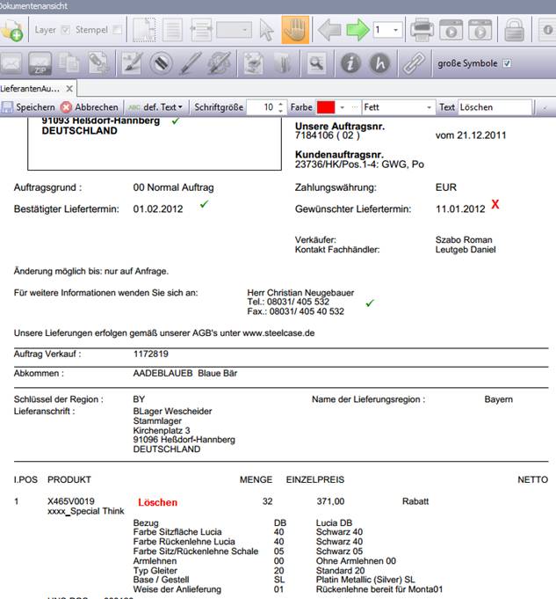Click the copy documents icon
The height and width of the screenshot is (599, 556).
click(69, 63)
